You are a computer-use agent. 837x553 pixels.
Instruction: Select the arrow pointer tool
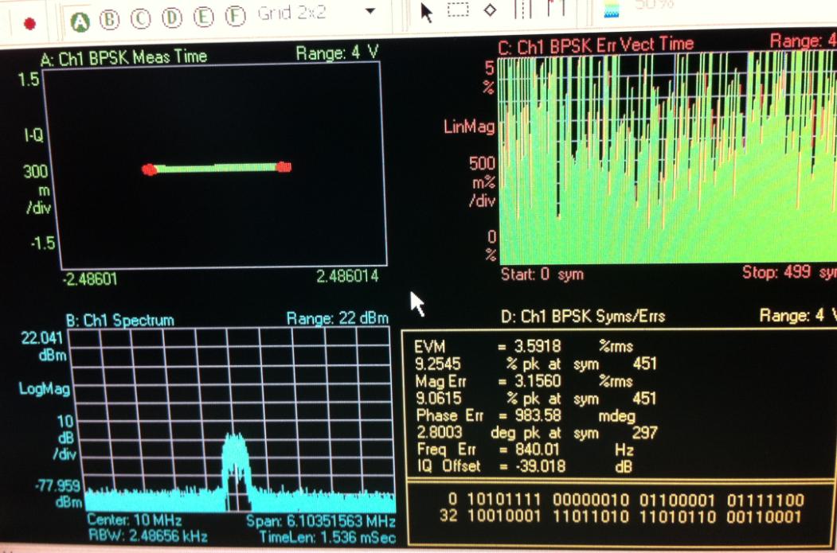(x=426, y=12)
